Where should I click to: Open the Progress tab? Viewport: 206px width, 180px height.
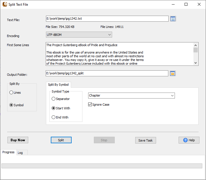click(8, 152)
